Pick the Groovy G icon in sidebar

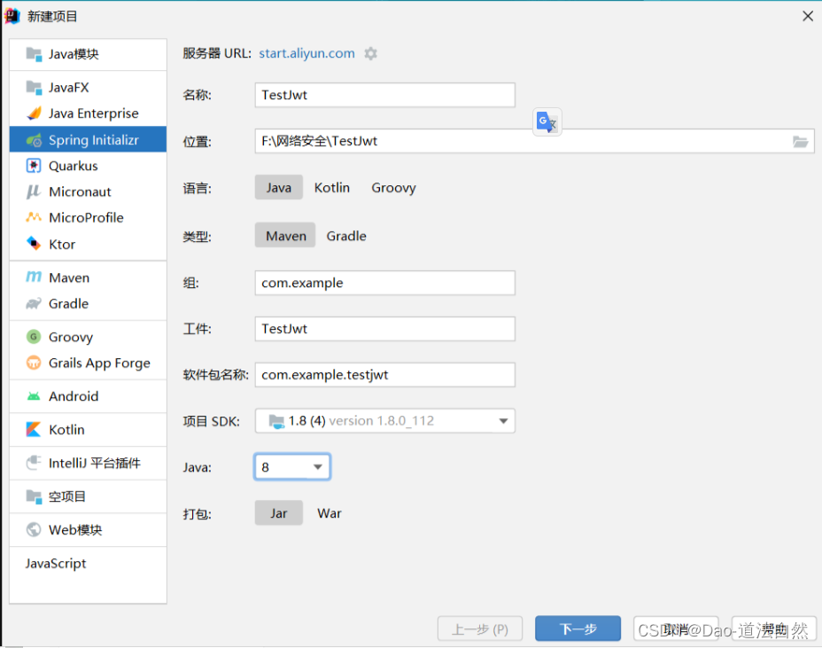34,337
